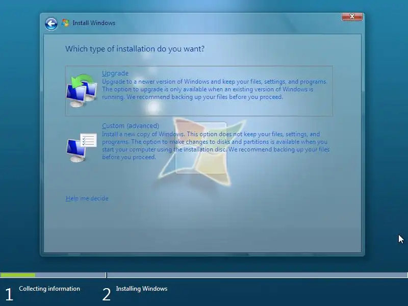Select Custom (advanced) installation heading
The image size is (408, 306).
(x=131, y=125)
